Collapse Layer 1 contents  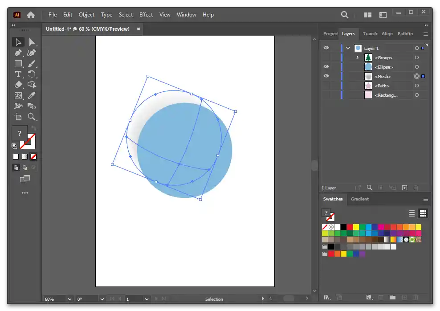click(x=348, y=48)
